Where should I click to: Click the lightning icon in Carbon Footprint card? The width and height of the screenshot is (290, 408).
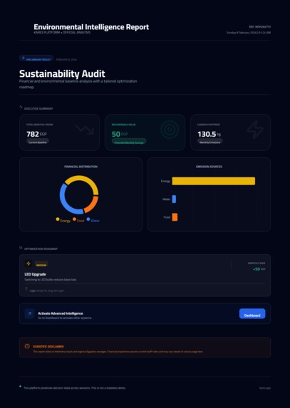click(x=255, y=130)
